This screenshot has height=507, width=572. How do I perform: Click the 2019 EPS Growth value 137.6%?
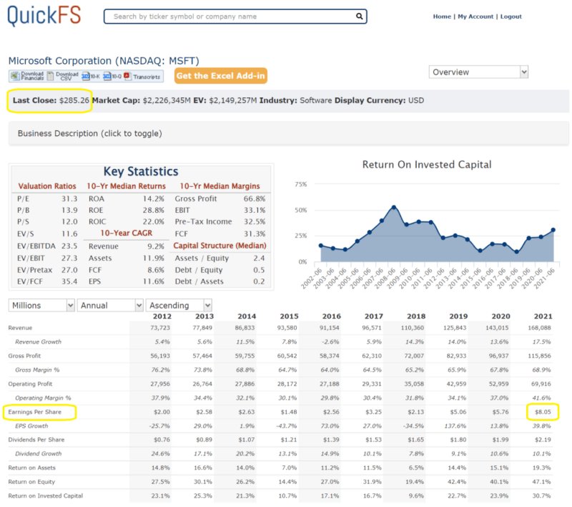click(455, 426)
